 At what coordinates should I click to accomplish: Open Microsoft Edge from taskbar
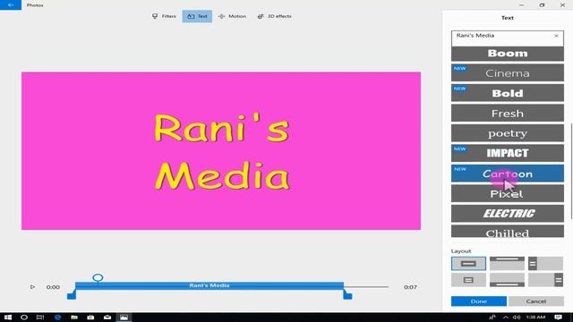tap(57, 318)
